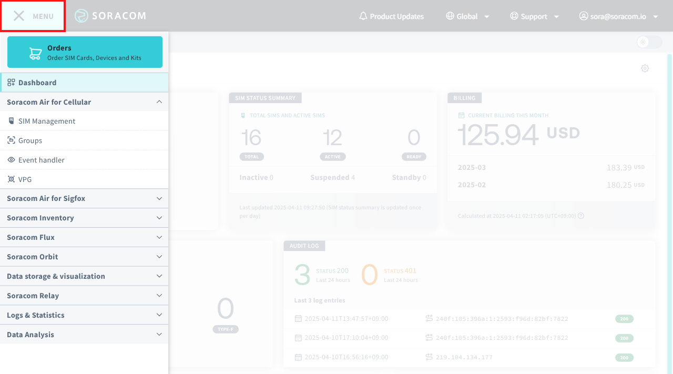
Task: Click the Product Updates bell icon
Action: (363, 16)
